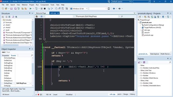Switch to the Welcome Page tab
173x97 pixels.
click(41, 13)
